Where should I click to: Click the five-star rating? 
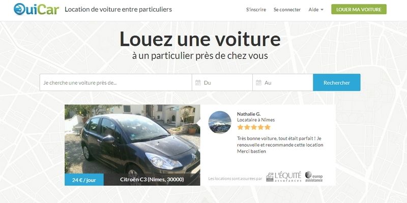point(253,127)
